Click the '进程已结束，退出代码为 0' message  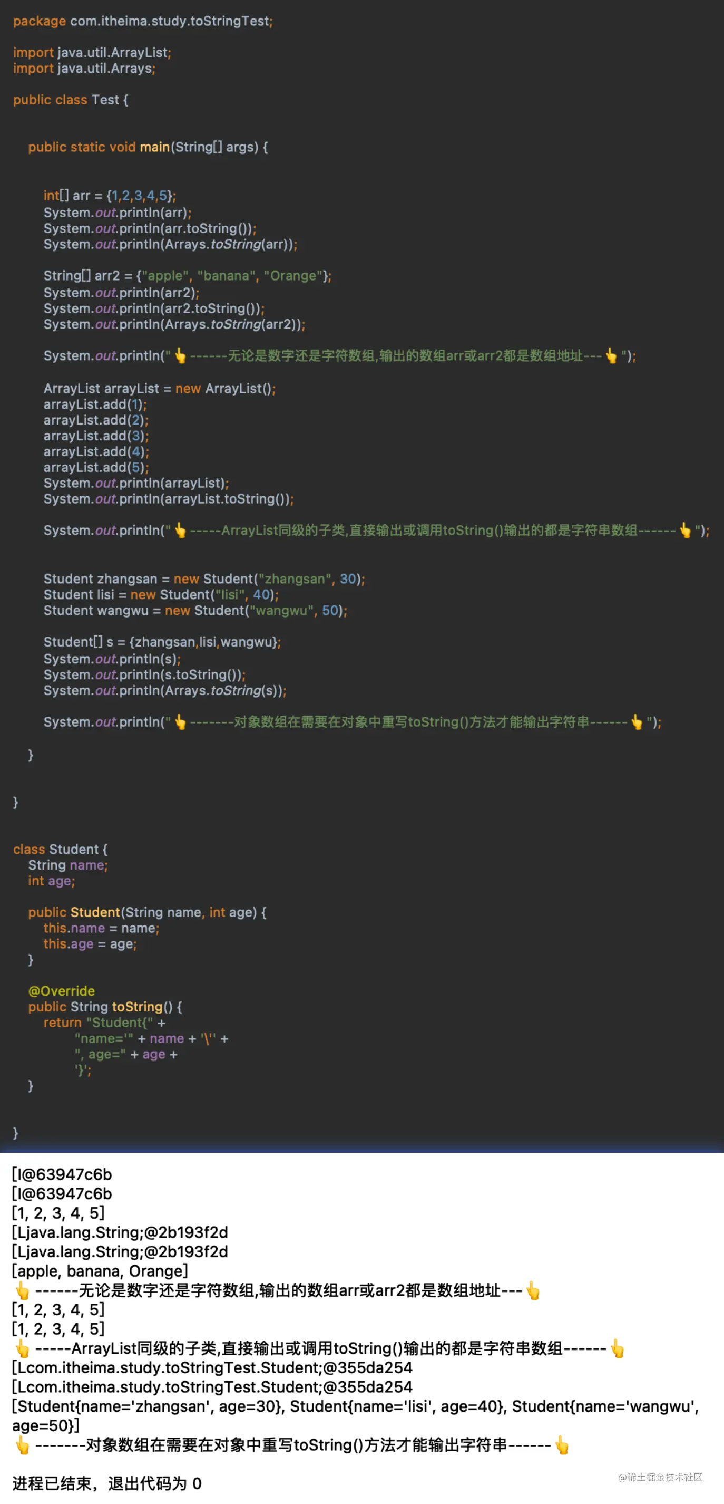(x=107, y=1483)
